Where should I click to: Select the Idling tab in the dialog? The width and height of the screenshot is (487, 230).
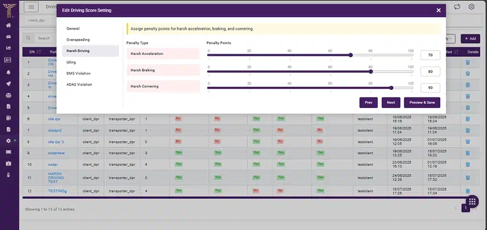tap(71, 62)
